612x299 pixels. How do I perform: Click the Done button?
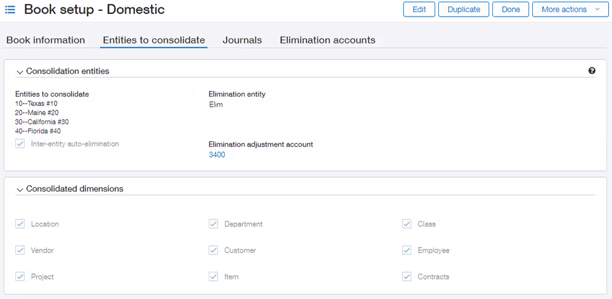tap(511, 9)
